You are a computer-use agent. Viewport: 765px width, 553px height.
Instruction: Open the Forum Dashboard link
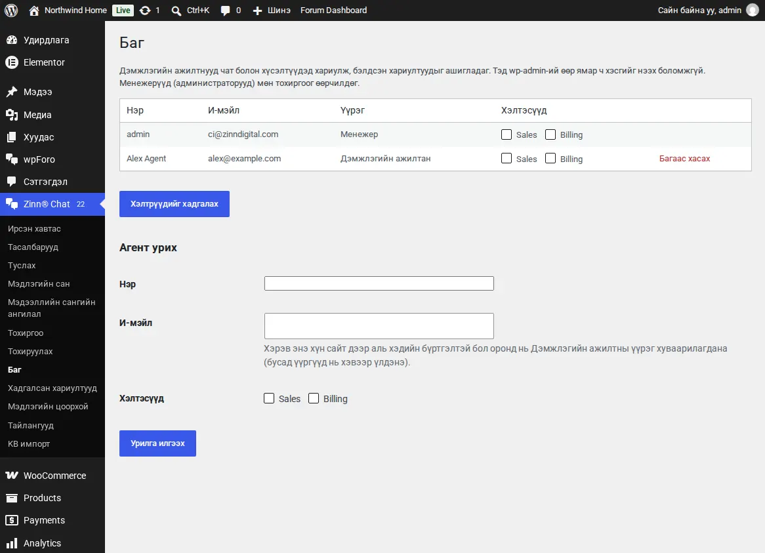pyautogui.click(x=334, y=10)
